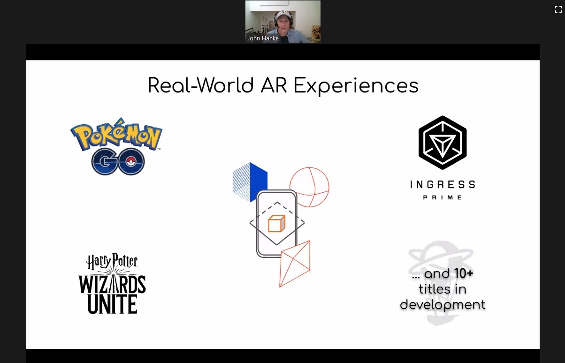The height and width of the screenshot is (363, 565).
Task: Click the black bar above the slide
Action: (283, 52)
